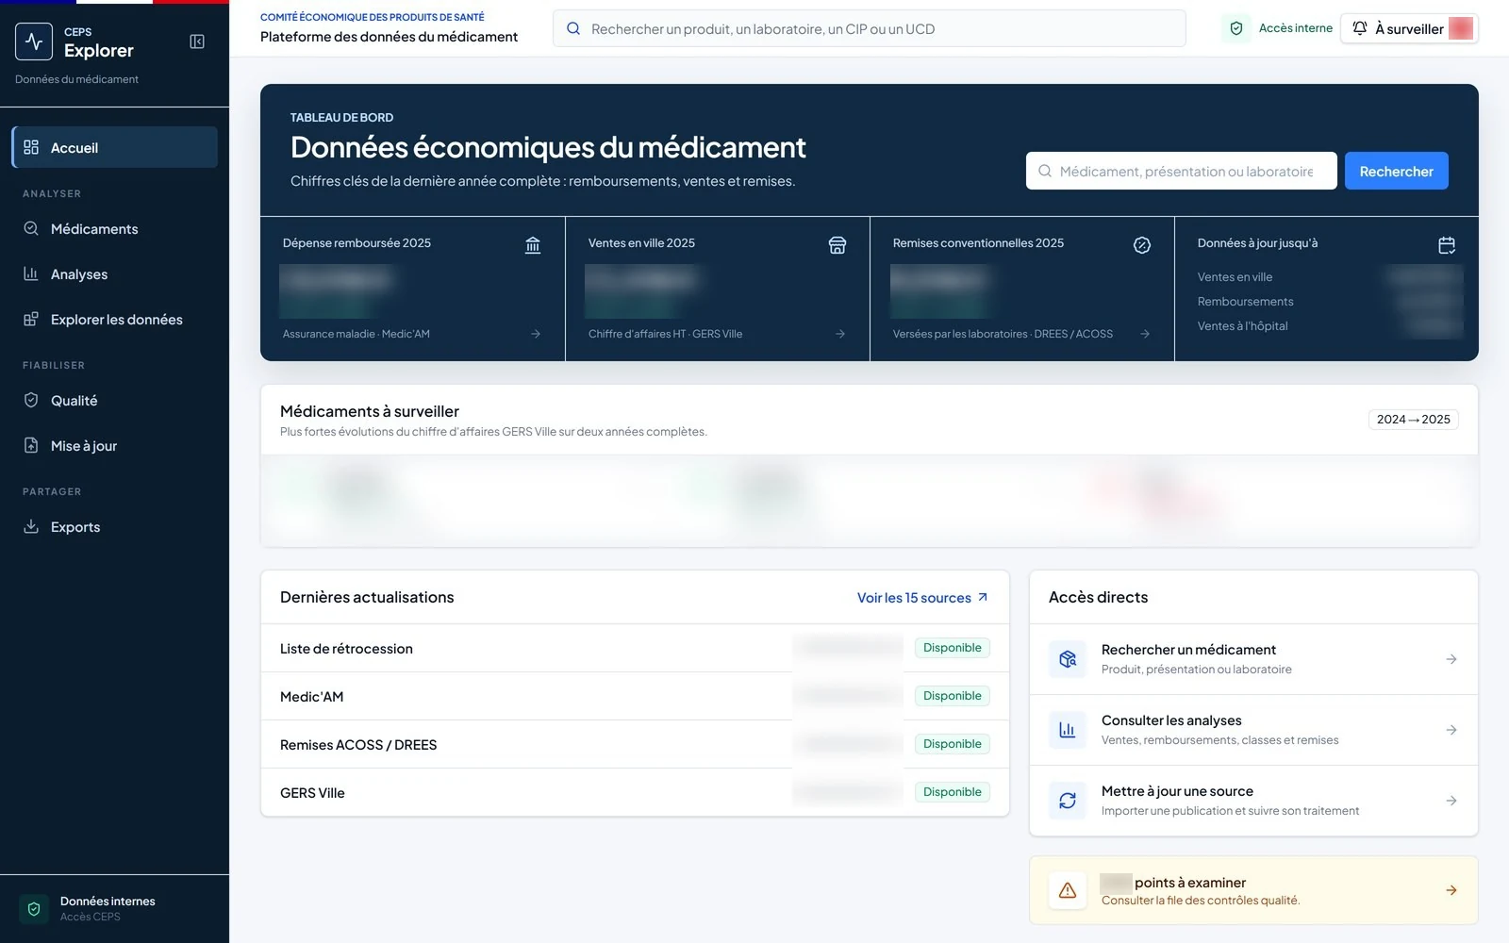Open the Analyses section

point(114,274)
